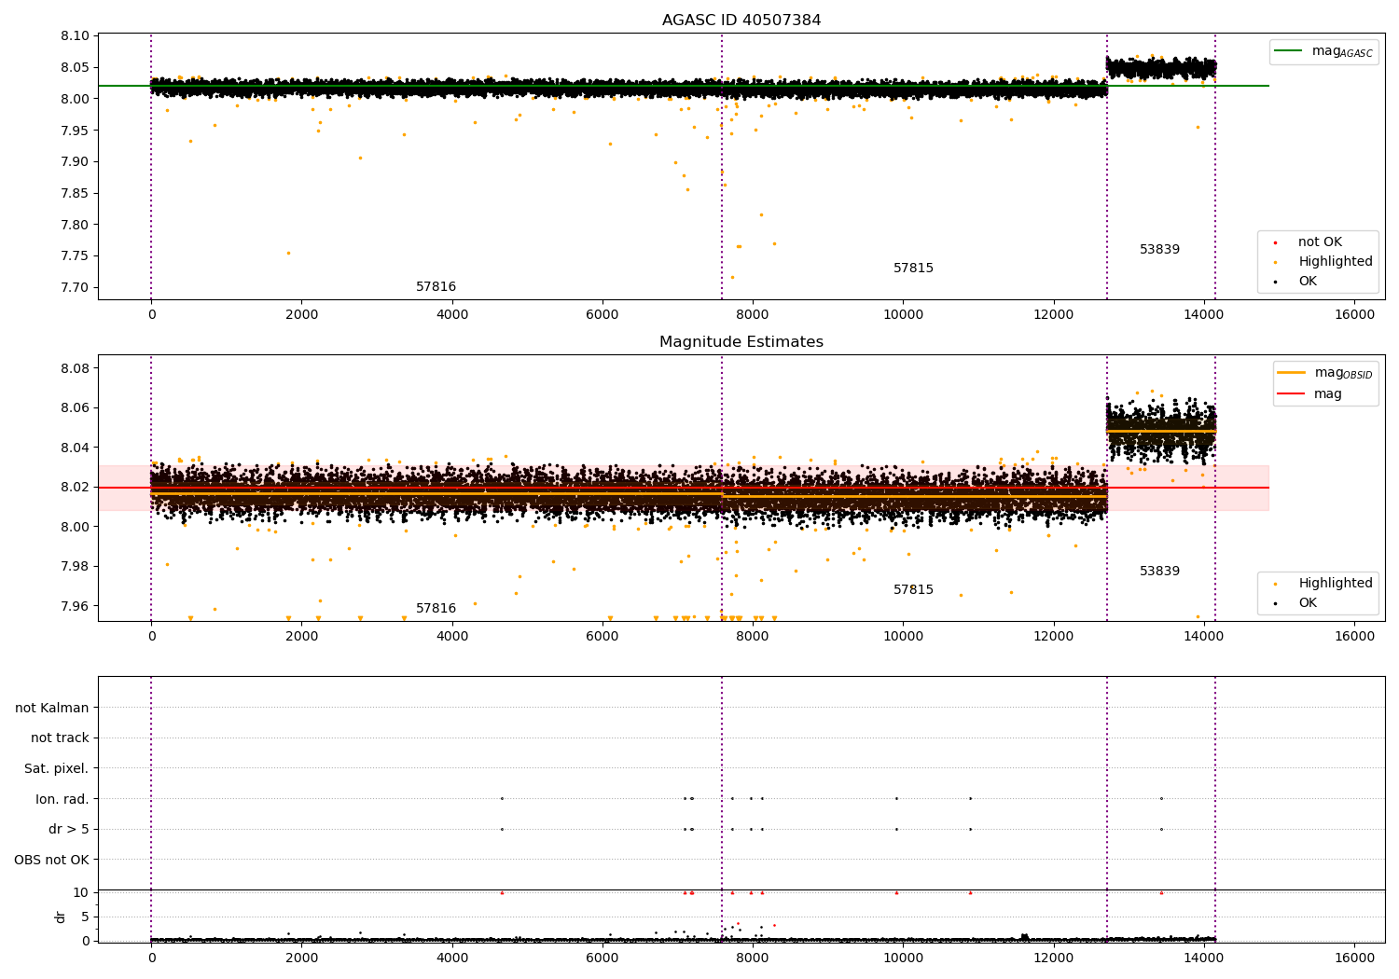The width and height of the screenshot is (1399, 979).
Task: Click the 12000 x-tick under the middle plot
Action: click(1054, 637)
